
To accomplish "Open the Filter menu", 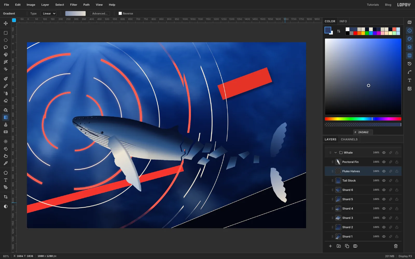I will point(74,5).
